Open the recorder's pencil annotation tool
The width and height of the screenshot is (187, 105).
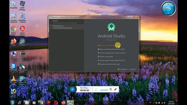pos(115,89)
